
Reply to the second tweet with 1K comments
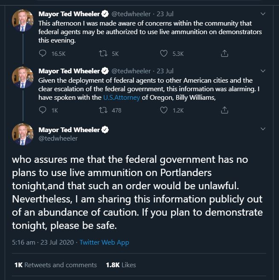pyautogui.click(x=43, y=110)
